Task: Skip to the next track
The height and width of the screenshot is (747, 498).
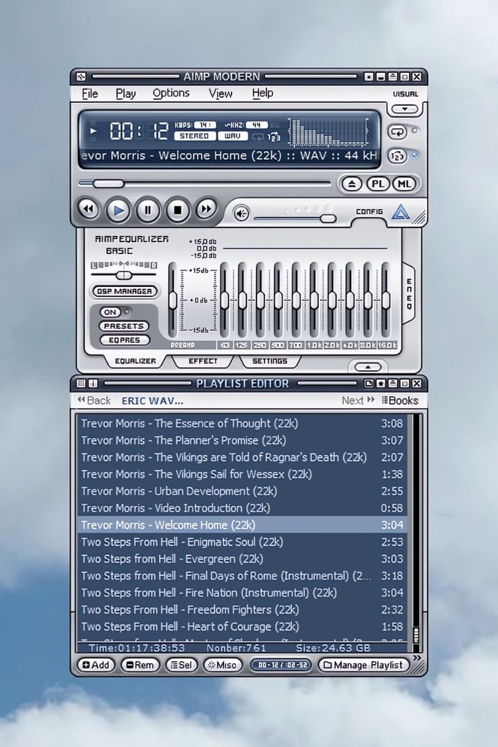Action: [x=206, y=210]
